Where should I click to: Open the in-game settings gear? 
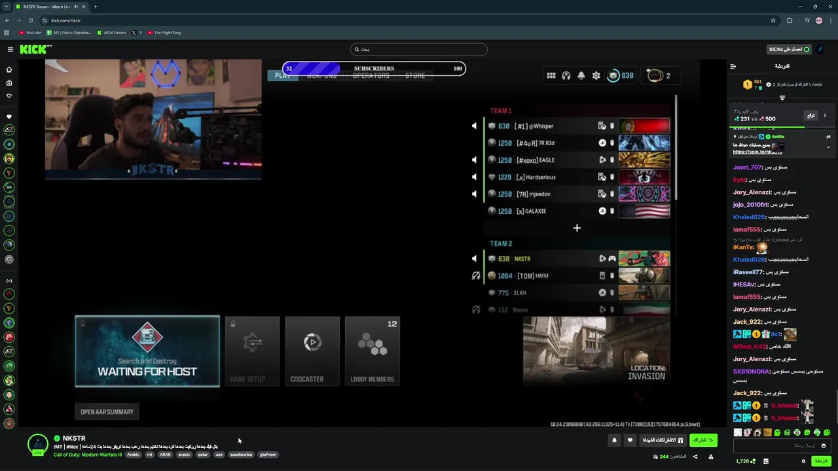pyautogui.click(x=596, y=76)
